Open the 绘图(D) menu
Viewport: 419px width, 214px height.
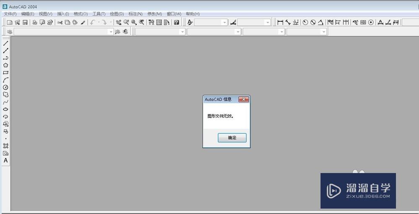[117, 14]
